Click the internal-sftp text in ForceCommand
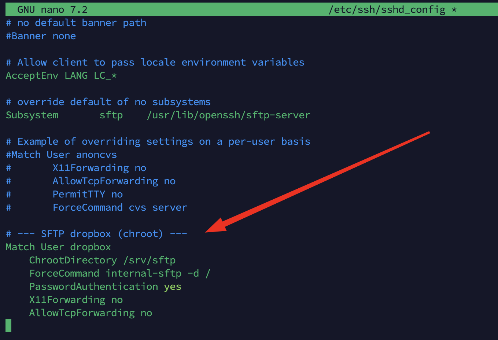The height and width of the screenshot is (340, 498). click(143, 273)
